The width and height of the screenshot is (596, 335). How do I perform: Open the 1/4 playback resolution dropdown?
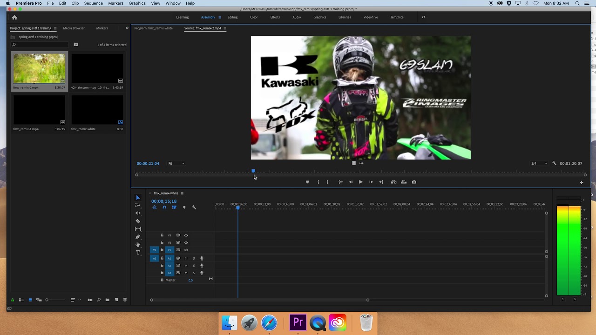tap(539, 163)
